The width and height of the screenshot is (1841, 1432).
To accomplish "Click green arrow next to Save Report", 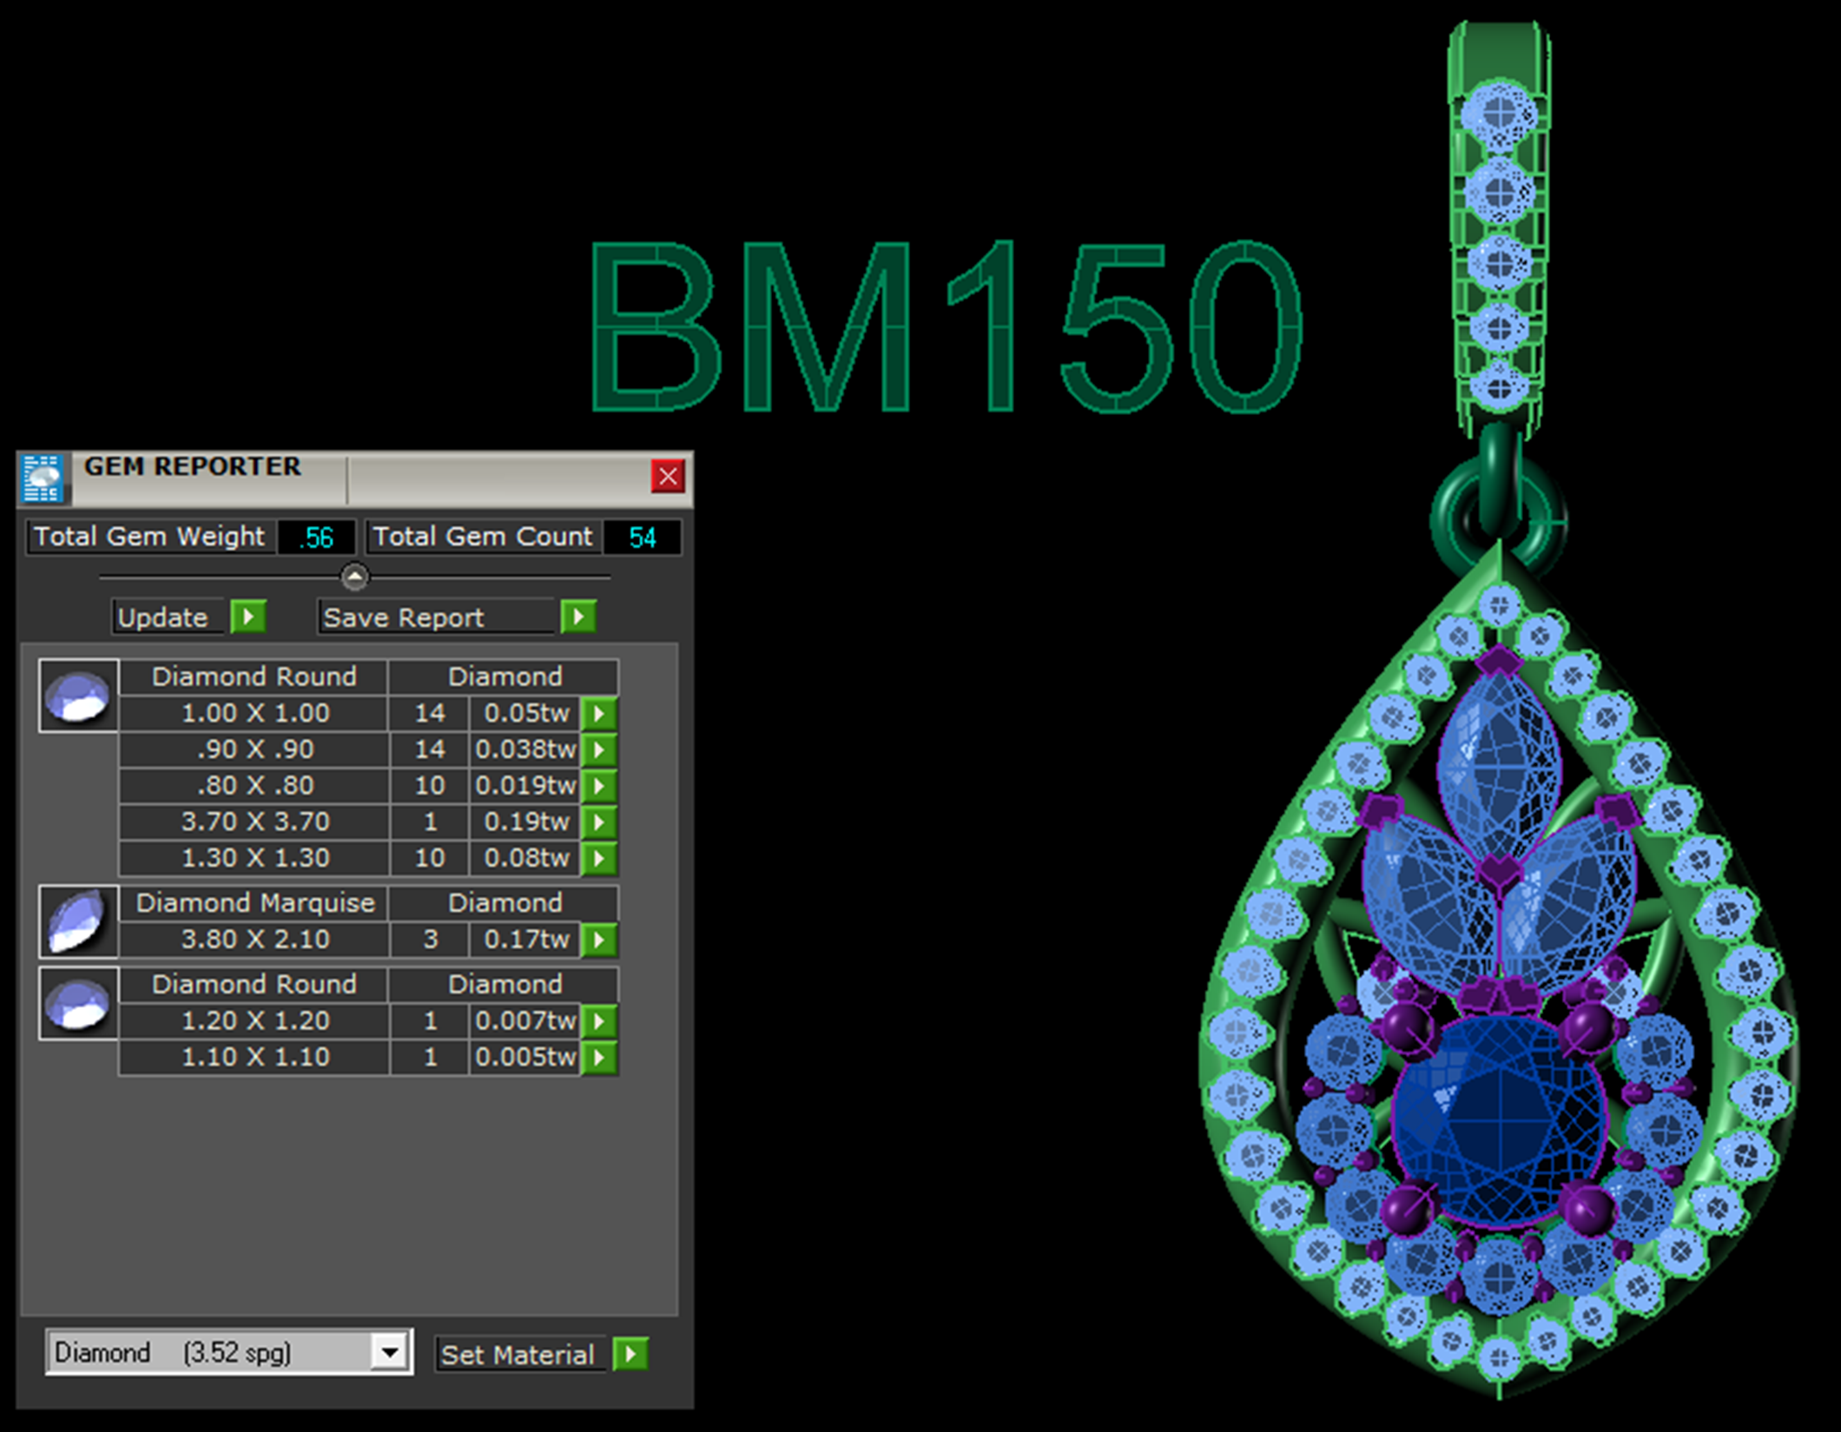I will 578,617.
